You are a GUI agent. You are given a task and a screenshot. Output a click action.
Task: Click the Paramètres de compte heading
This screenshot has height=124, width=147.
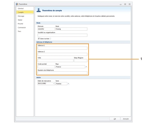click(52, 10)
